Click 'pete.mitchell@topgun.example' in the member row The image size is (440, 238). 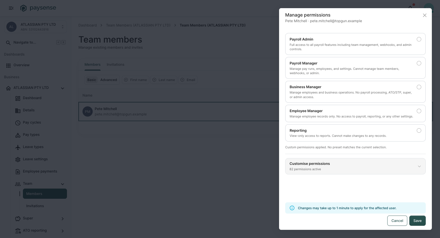(121, 114)
